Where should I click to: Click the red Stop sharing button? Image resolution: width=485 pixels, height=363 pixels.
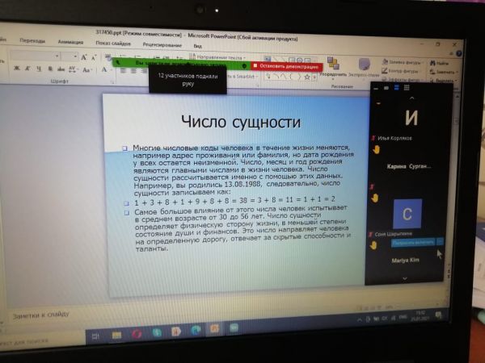click(x=286, y=65)
